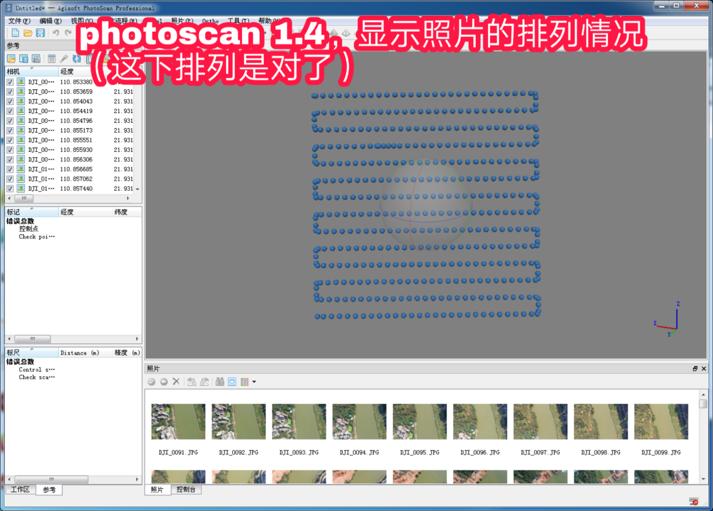Open reference settings wrench icon
713x511 pixels.
coord(64,58)
